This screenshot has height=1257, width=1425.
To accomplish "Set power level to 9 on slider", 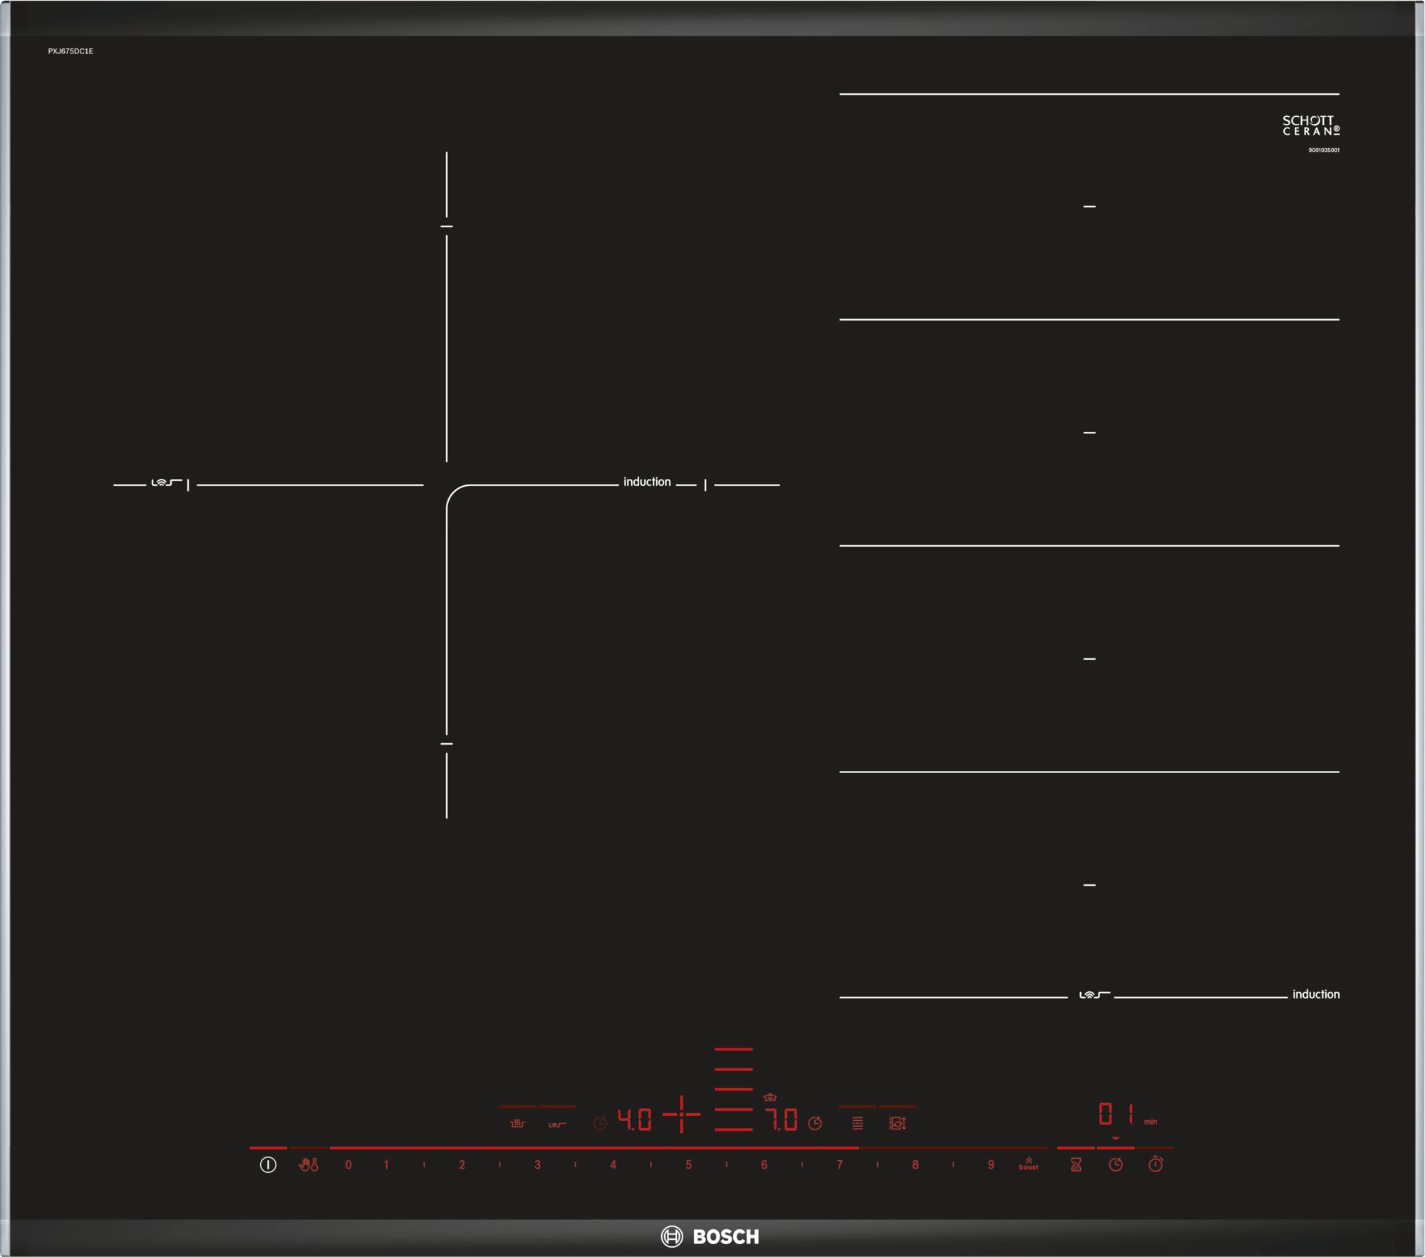I will [990, 1164].
